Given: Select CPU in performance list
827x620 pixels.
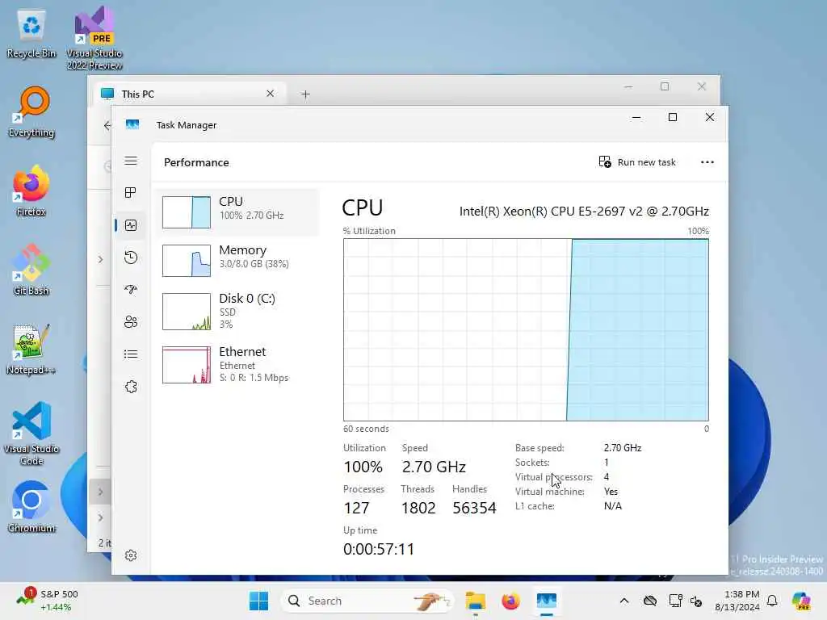Looking at the screenshot, I should [237, 212].
